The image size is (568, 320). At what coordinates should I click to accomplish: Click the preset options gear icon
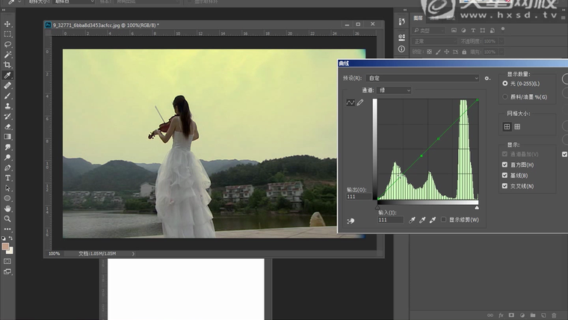point(487,78)
